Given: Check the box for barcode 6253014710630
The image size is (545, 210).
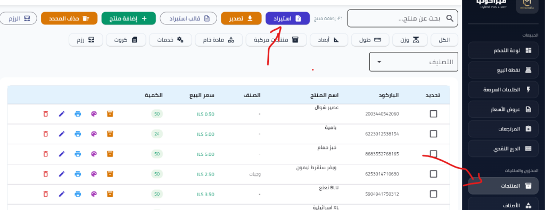Looking at the screenshot, I should 433,174.
